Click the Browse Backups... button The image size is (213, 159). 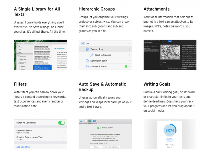pyautogui.click(x=114, y=147)
